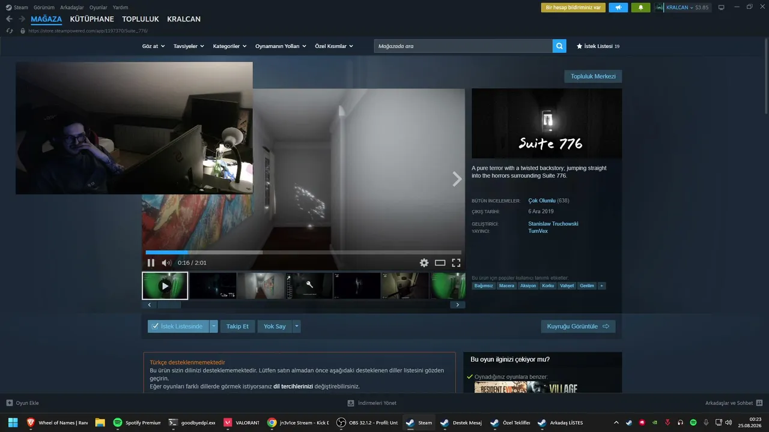Open the Oyunlar menu
Viewport: 769px width, 432px height.
click(x=99, y=7)
